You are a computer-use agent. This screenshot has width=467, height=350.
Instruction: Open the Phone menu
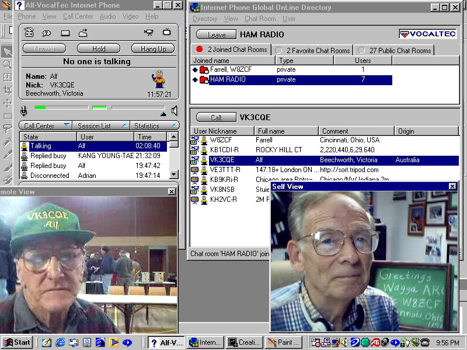pyautogui.click(x=26, y=16)
